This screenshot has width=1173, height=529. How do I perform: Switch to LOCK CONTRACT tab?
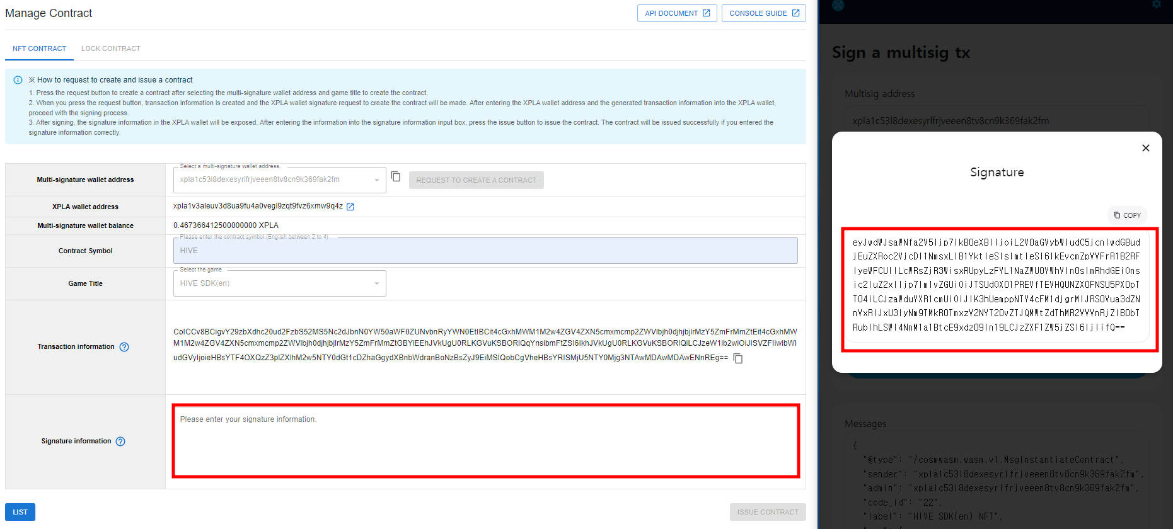111,48
